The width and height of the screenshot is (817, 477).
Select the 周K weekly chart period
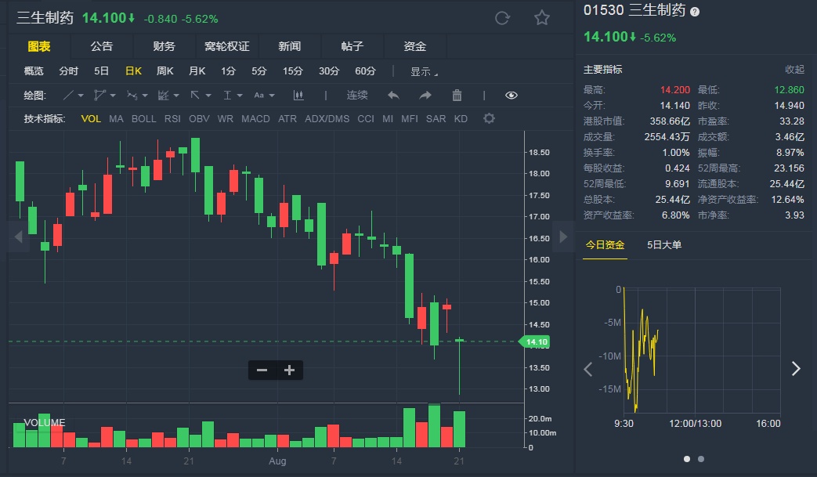[164, 71]
